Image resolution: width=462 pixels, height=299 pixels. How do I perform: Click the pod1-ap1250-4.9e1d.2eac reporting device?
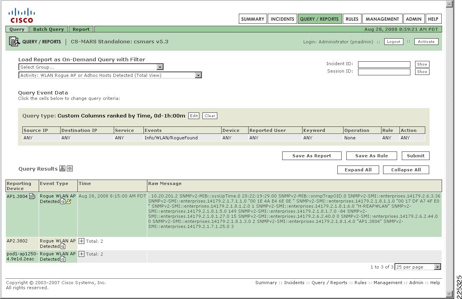(22, 256)
